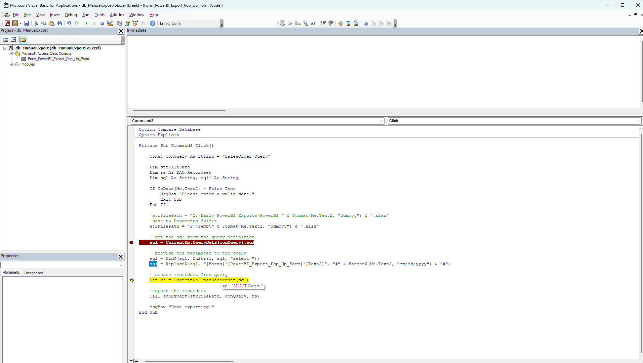The height and width of the screenshot is (363, 643).
Task: Open the Properties Window icon
Action: tap(127, 23)
